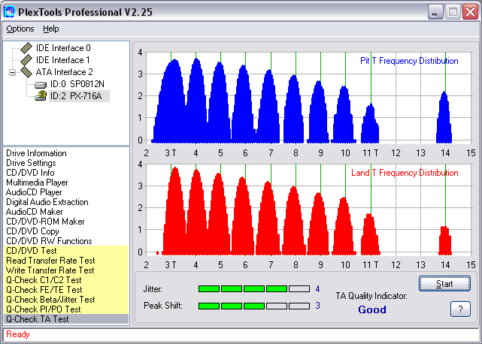Select drive ID:0 SP0812N

click(77, 84)
